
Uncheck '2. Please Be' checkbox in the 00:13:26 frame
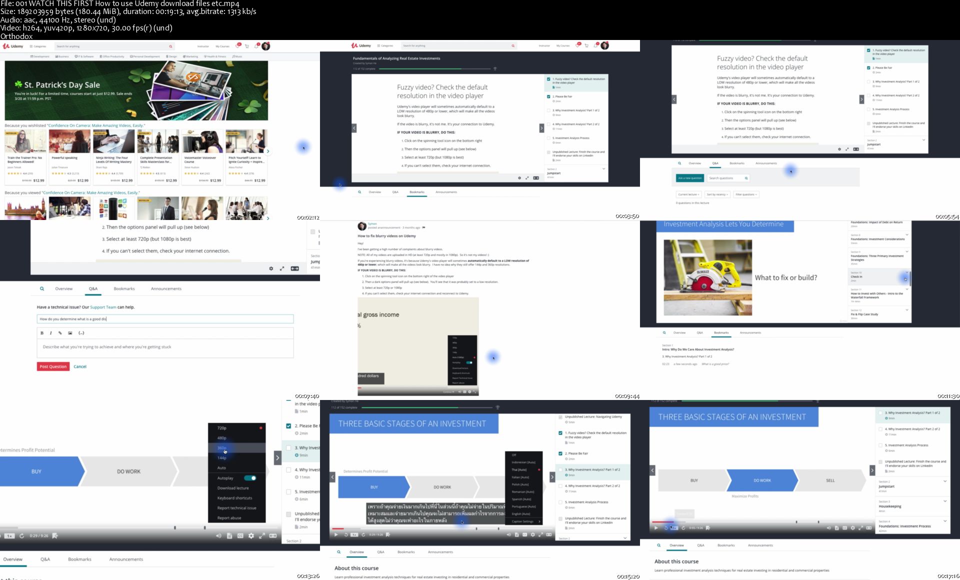(288, 426)
